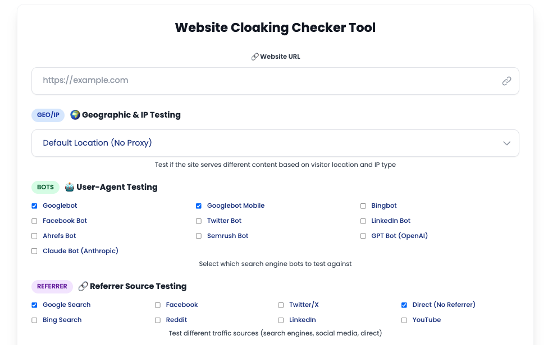This screenshot has height=345, width=548.
Task: Click the link icon beside Website URL label
Action: tap(254, 57)
